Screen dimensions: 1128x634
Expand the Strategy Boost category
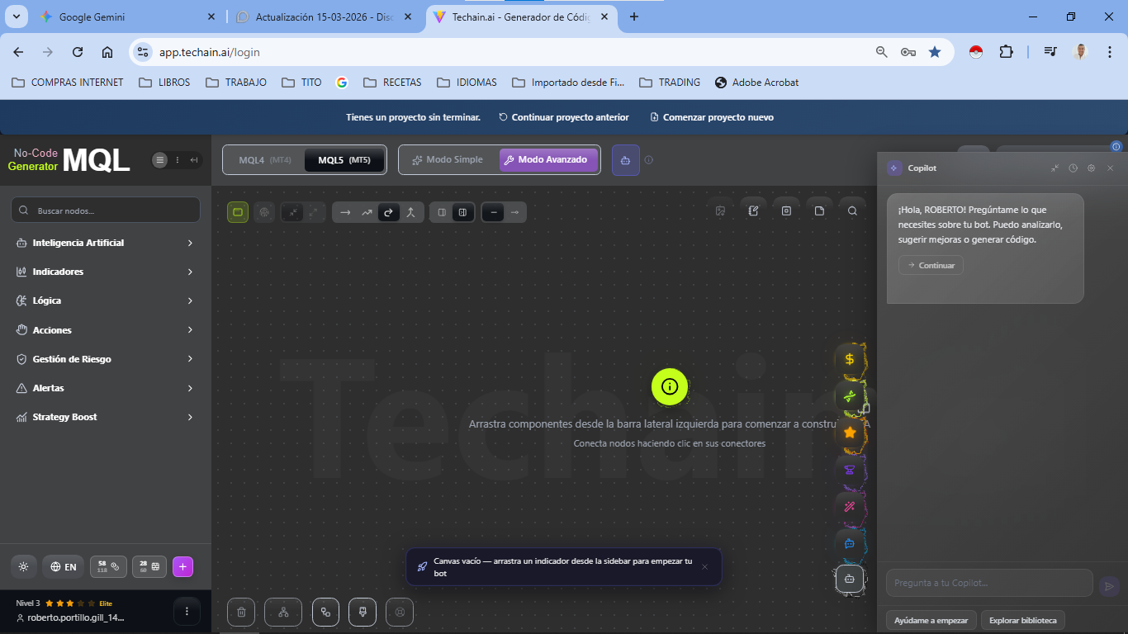105,417
